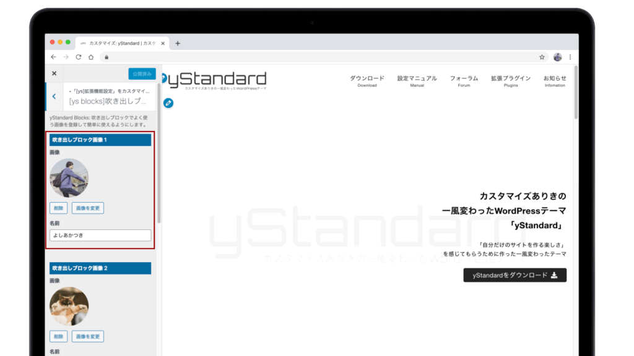The width and height of the screenshot is (634, 356).
Task: Click the browser back arrow
Action: (x=53, y=57)
